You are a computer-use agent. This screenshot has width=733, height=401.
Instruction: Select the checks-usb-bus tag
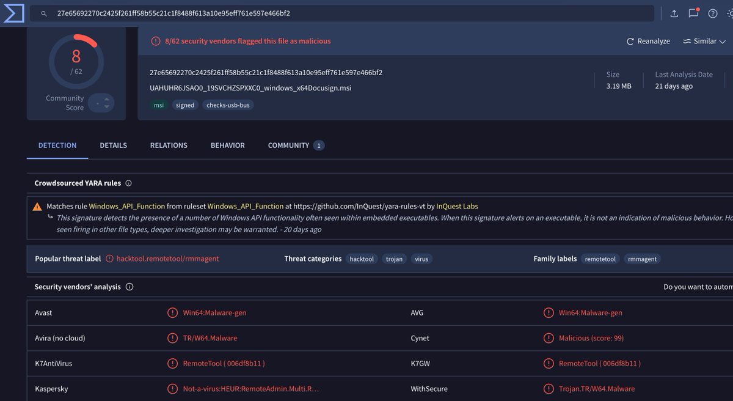228,105
